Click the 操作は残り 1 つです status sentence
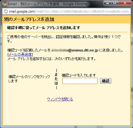 64,39
